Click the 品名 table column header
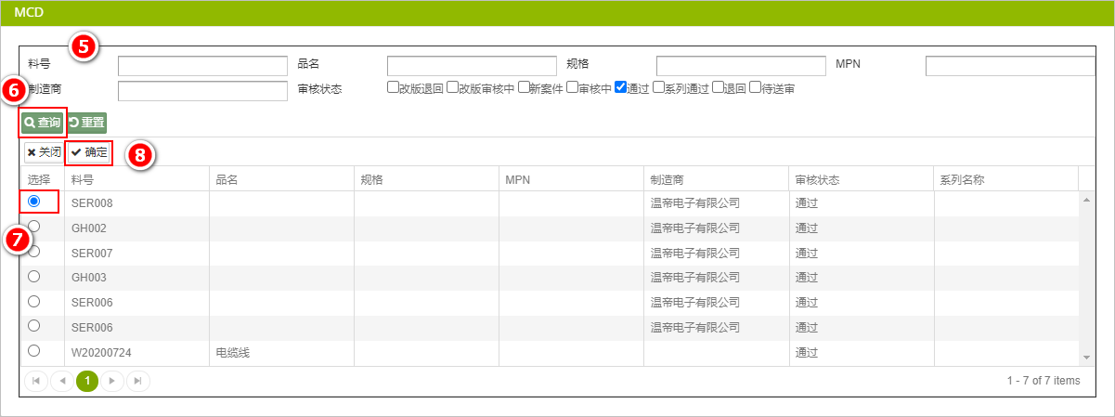1115x417 pixels. [281, 179]
